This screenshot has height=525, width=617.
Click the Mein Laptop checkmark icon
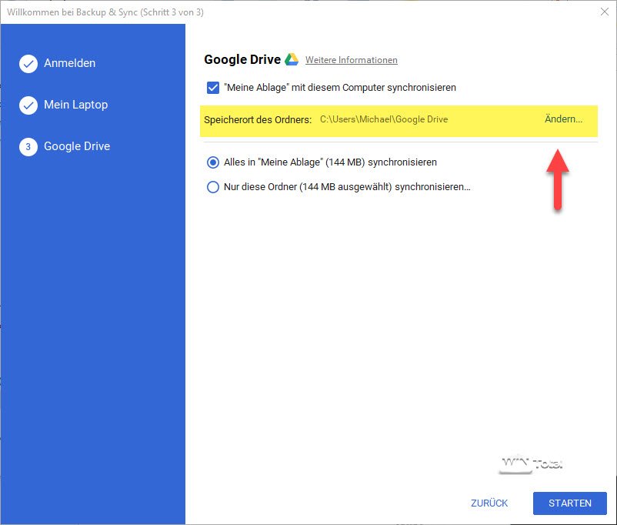[28, 105]
